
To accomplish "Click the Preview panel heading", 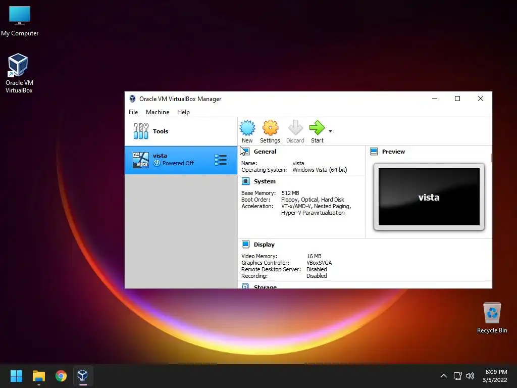I will [393, 152].
